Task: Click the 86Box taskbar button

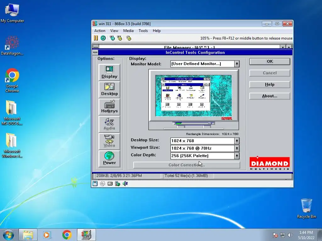Action: tap(86, 235)
